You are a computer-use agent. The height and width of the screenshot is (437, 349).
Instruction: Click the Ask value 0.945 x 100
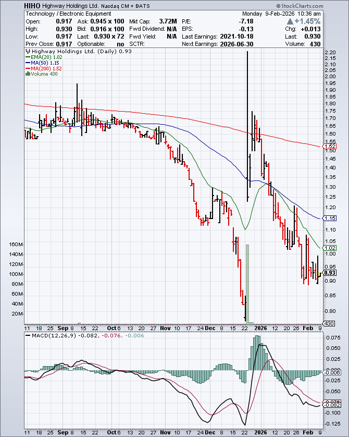[107, 21]
